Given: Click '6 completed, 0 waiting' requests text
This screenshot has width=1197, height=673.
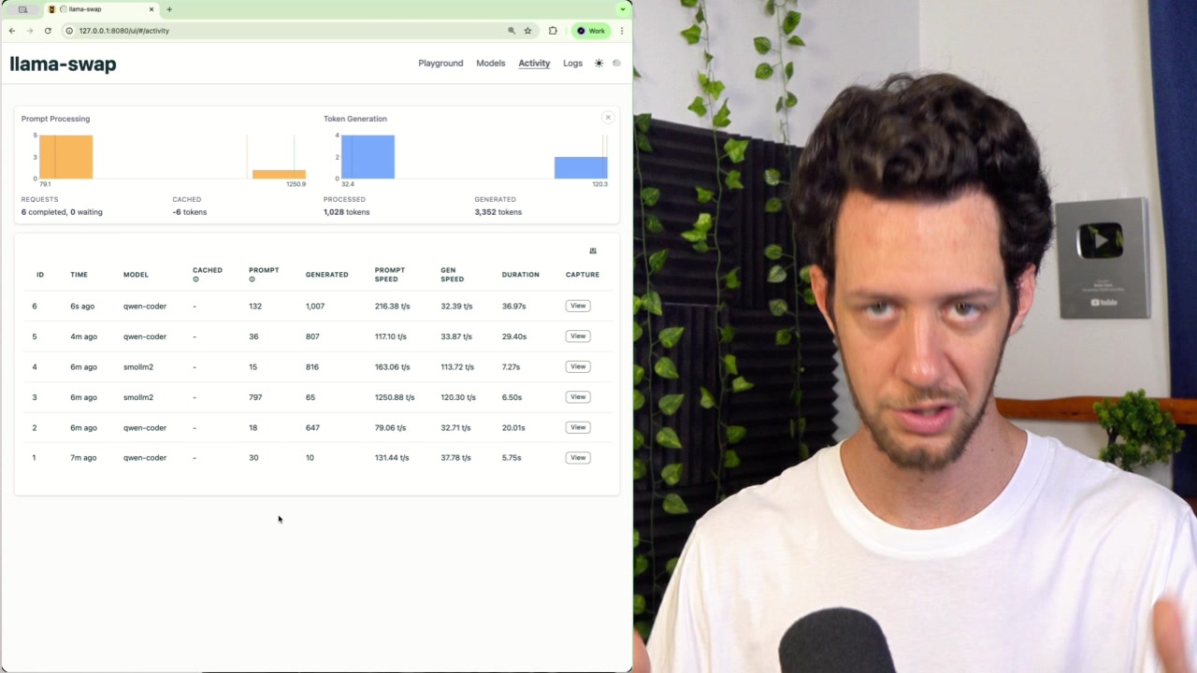Looking at the screenshot, I should [x=62, y=212].
